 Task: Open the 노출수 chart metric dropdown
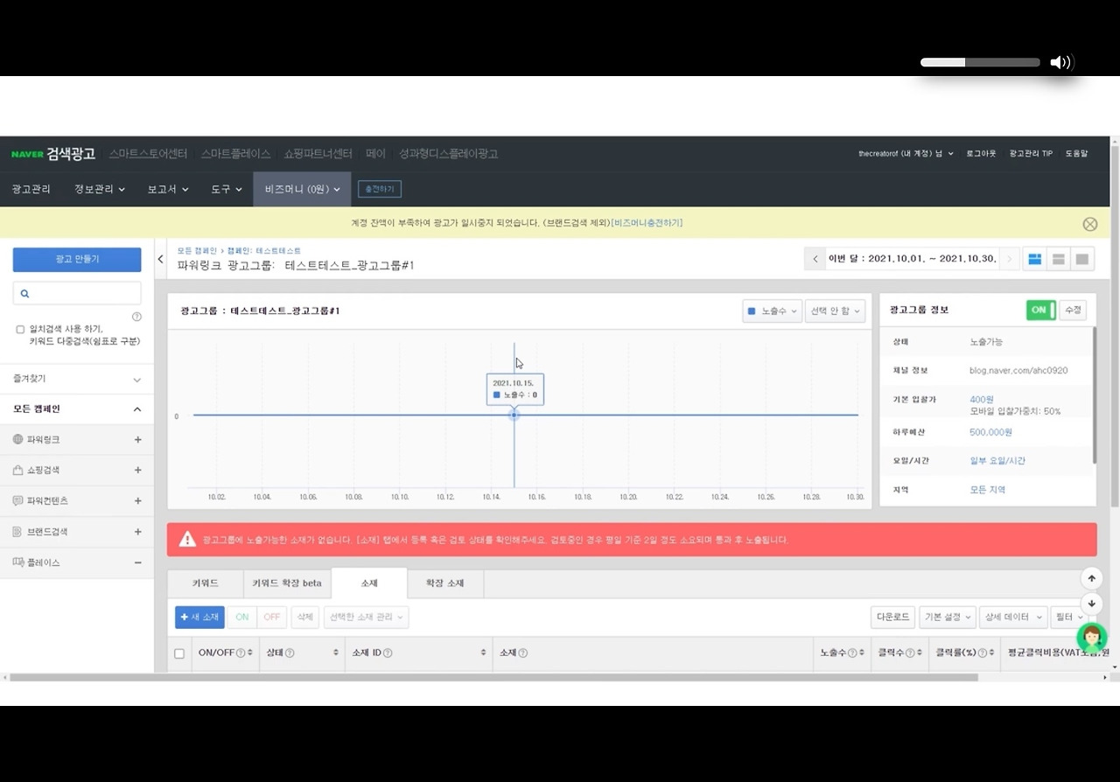point(772,311)
